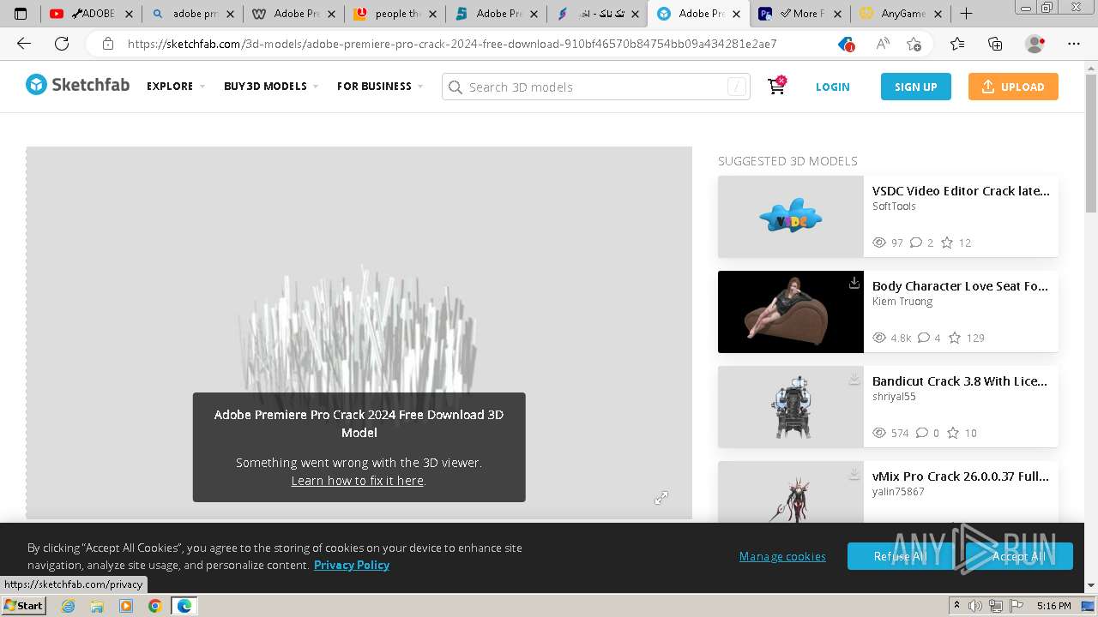
Task: Open a new browser tab
Action: 966,14
